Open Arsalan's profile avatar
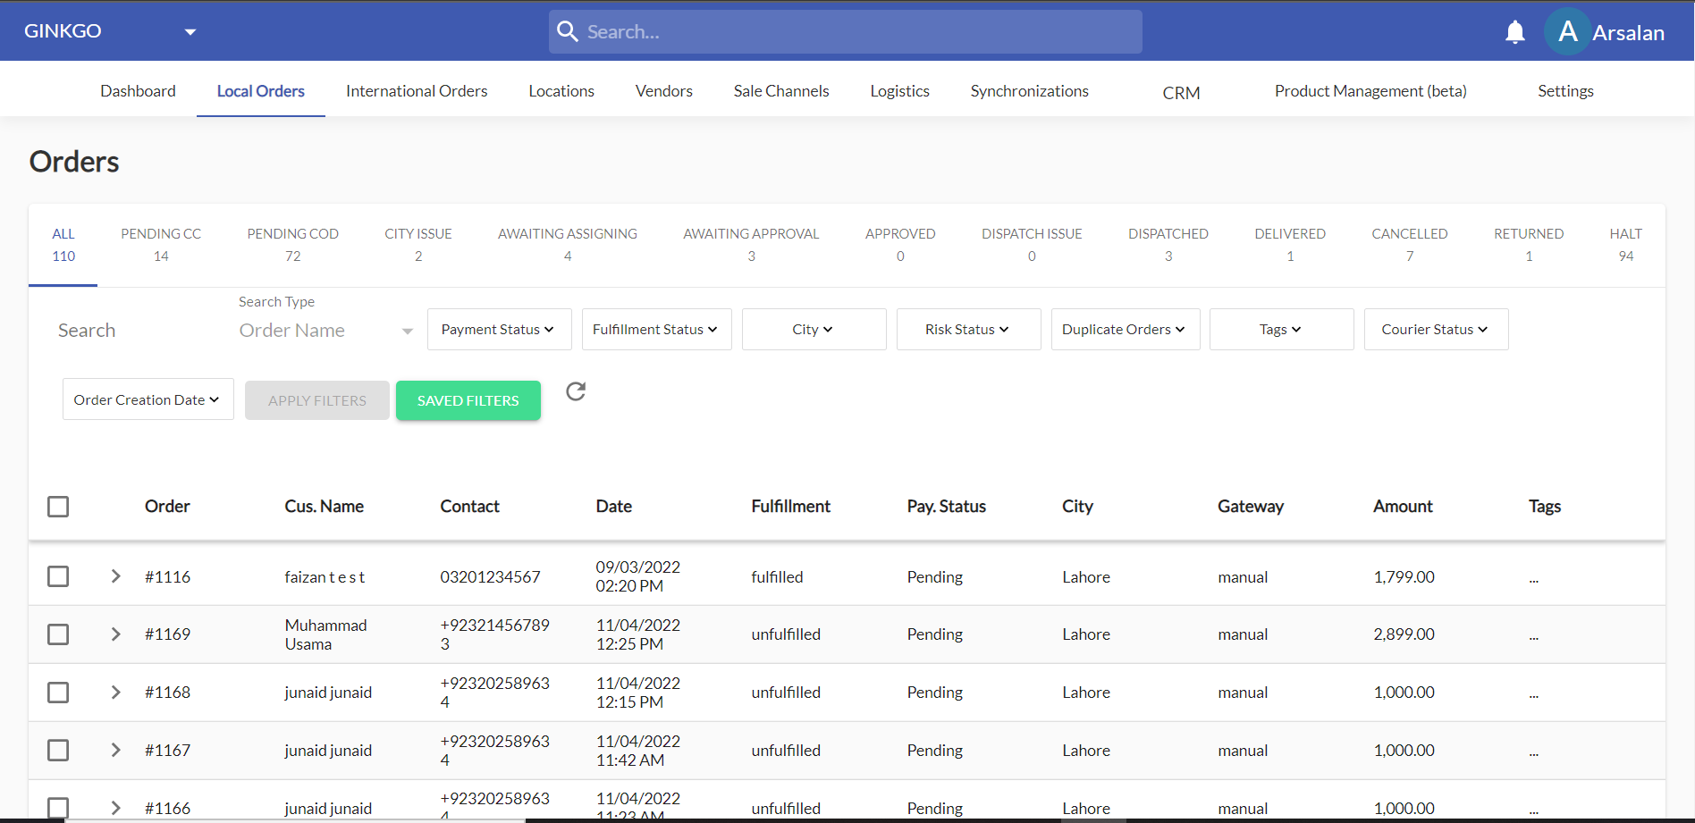1695x823 pixels. coord(1566,30)
